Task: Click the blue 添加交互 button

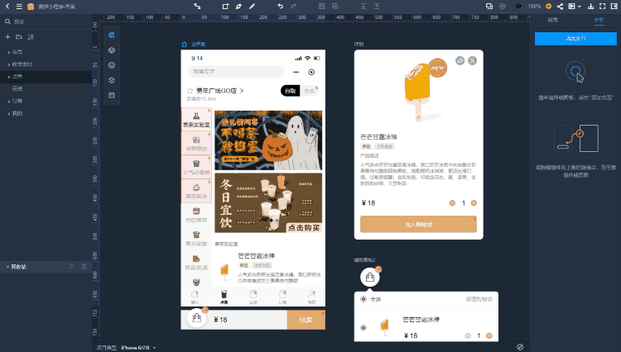Action: coord(575,39)
